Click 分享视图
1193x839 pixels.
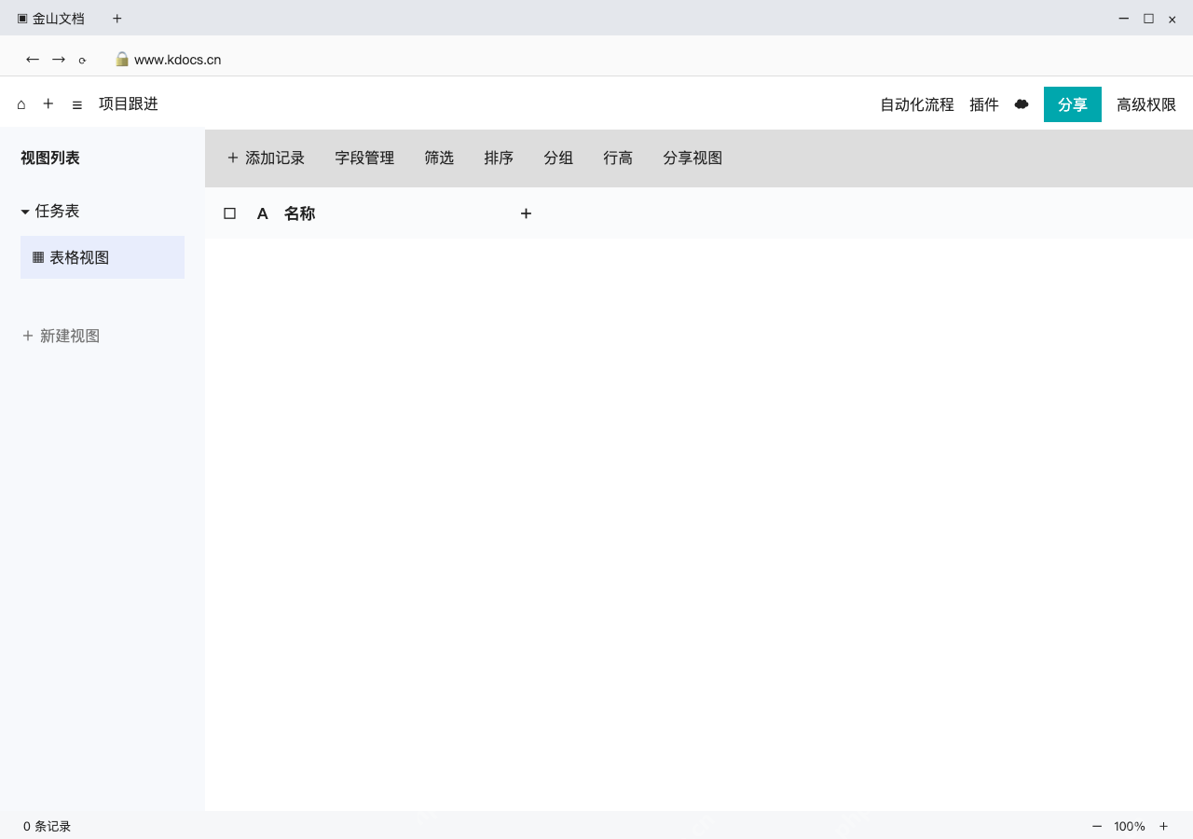click(x=692, y=158)
